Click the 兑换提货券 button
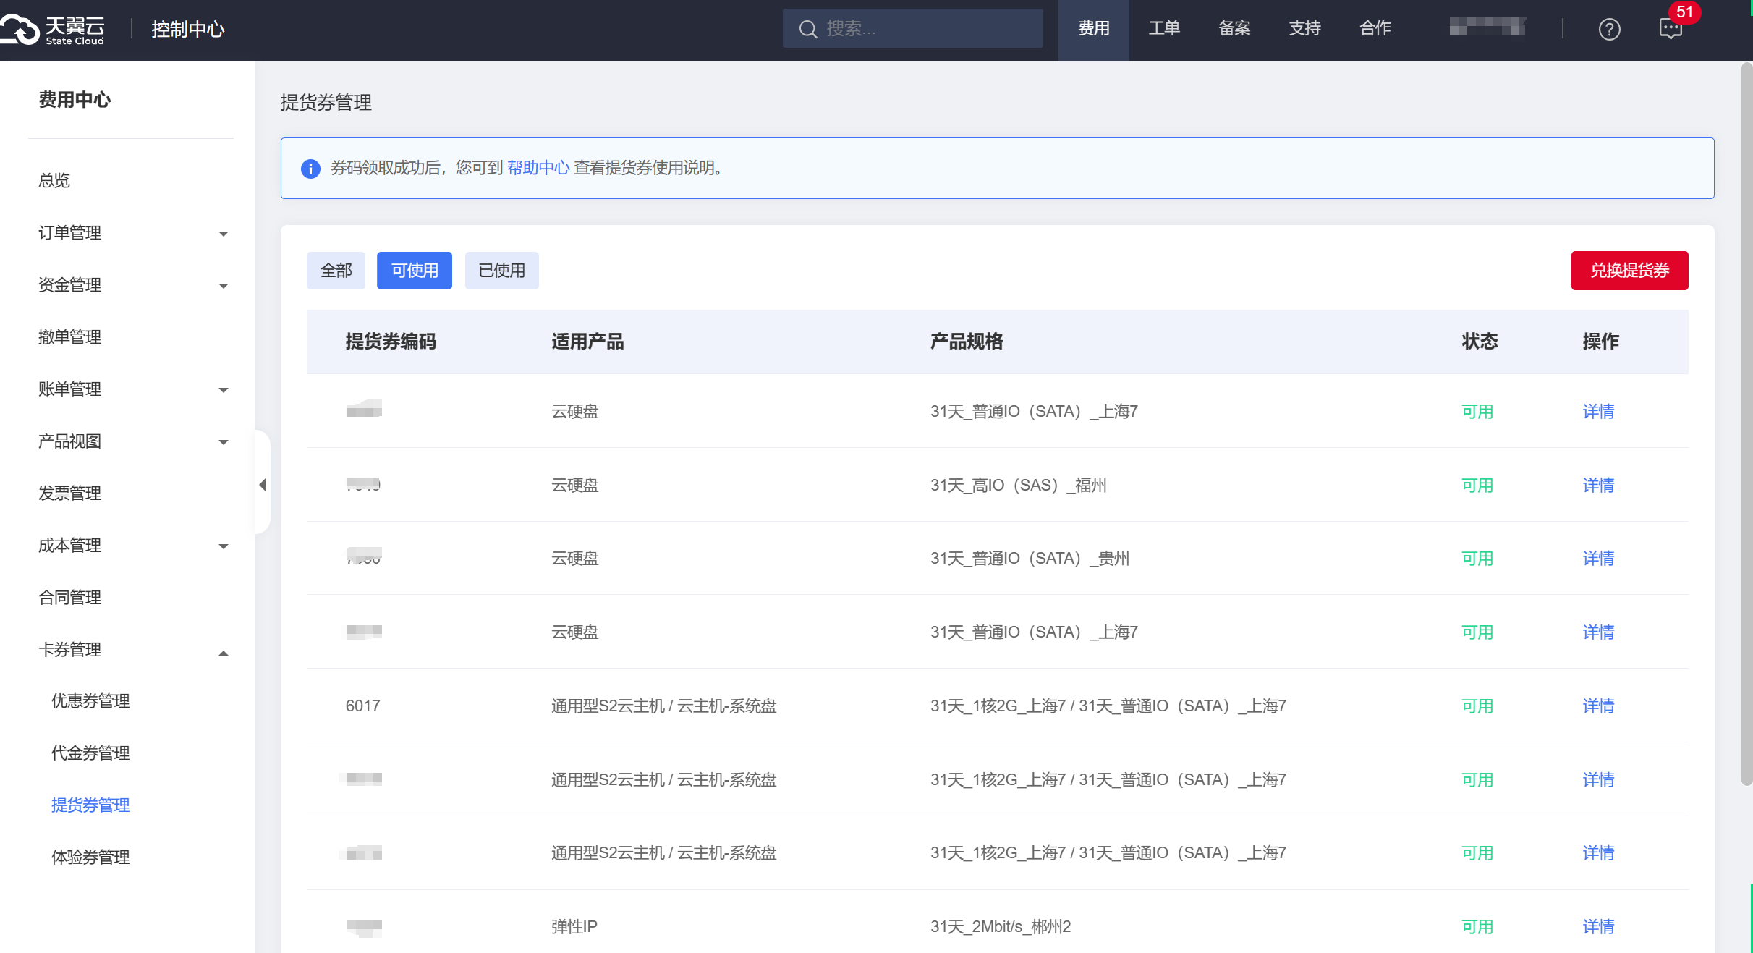The height and width of the screenshot is (953, 1753). [1629, 271]
